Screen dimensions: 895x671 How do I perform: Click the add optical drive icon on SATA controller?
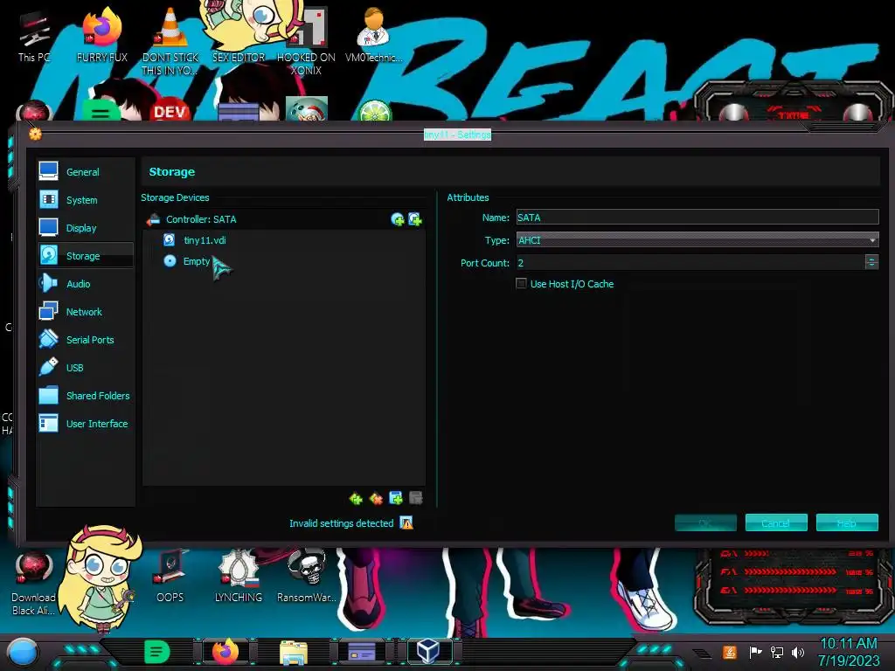398,219
